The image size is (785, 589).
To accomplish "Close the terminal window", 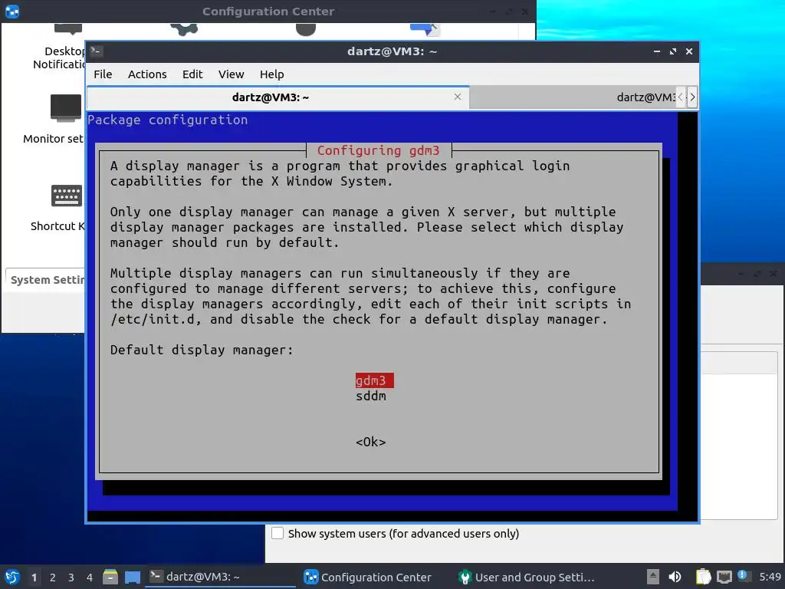I will click(689, 51).
